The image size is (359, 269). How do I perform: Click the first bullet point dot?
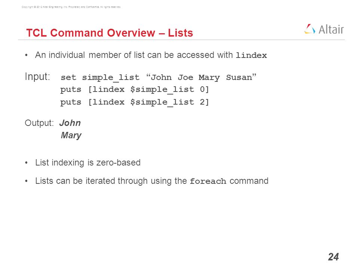pos(27,55)
